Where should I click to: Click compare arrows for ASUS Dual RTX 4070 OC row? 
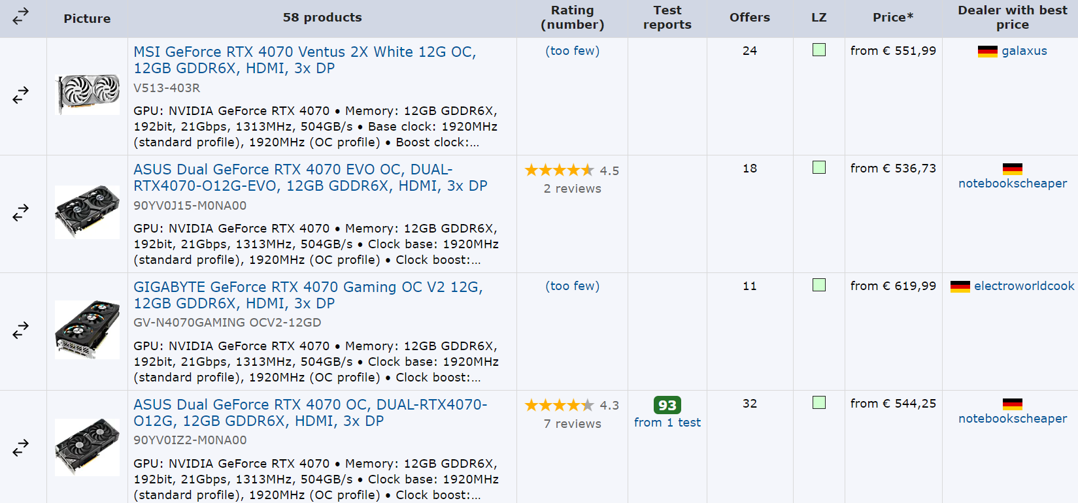pyautogui.click(x=21, y=448)
